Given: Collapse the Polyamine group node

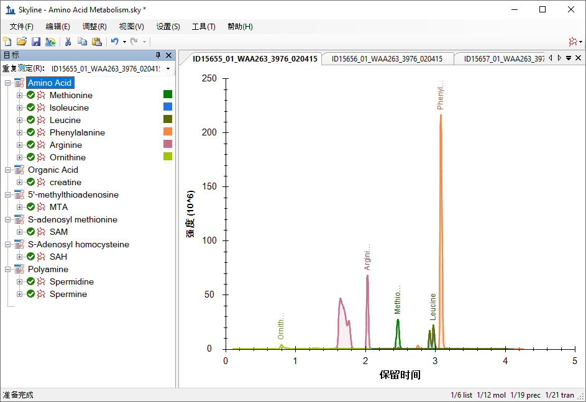Looking at the screenshot, I should [x=8, y=269].
